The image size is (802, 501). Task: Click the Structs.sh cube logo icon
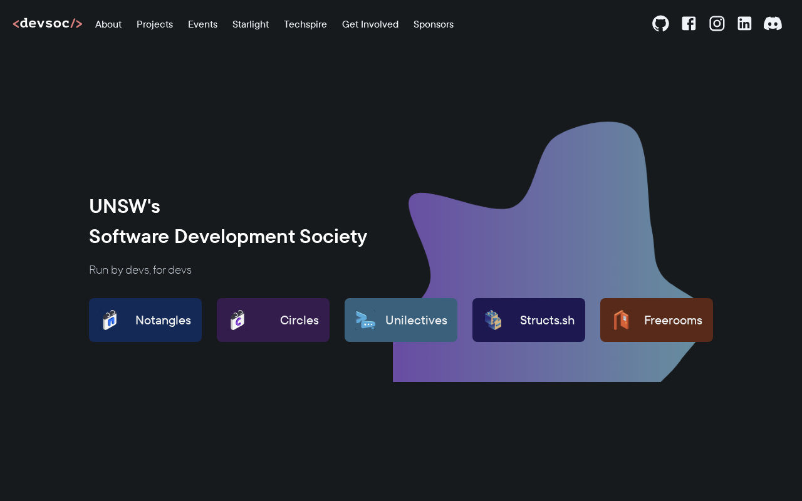493,320
